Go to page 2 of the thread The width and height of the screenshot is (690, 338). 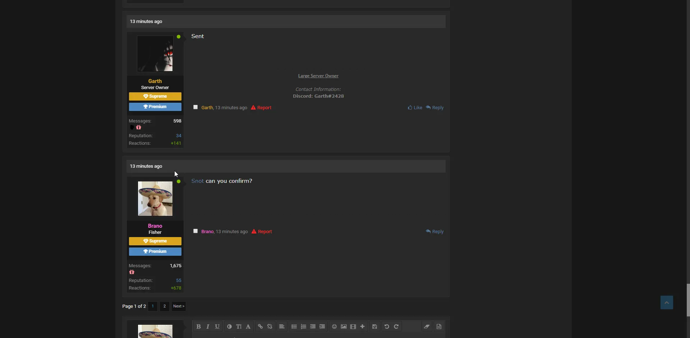click(x=165, y=306)
